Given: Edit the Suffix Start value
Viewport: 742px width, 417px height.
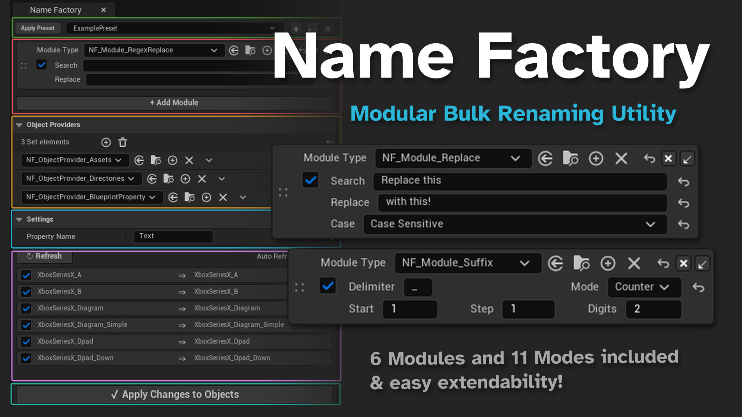Looking at the screenshot, I should click(410, 309).
